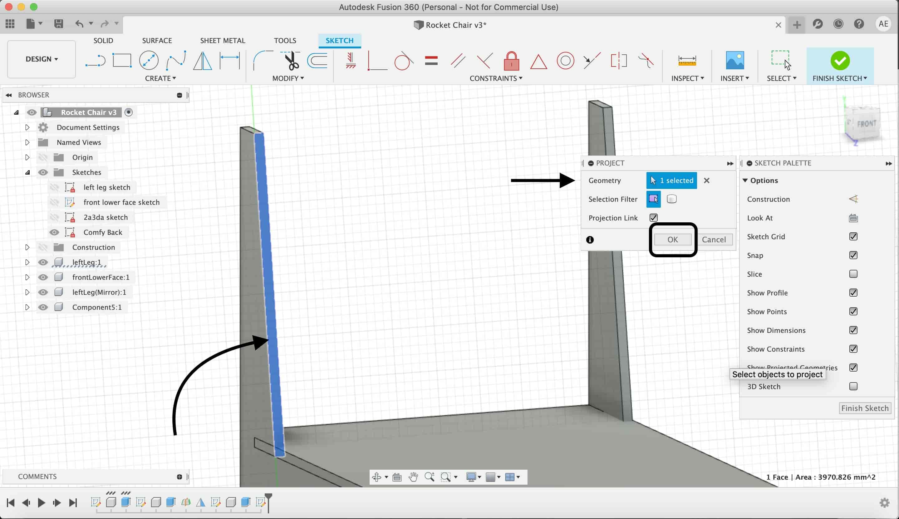Image resolution: width=899 pixels, height=519 pixels.
Task: Click the Look At icon in Sketch Palette
Action: click(853, 218)
